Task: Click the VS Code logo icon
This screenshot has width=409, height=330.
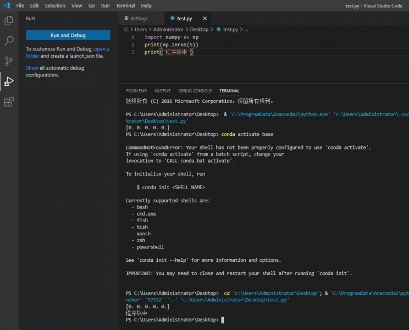Action: click(7, 5)
